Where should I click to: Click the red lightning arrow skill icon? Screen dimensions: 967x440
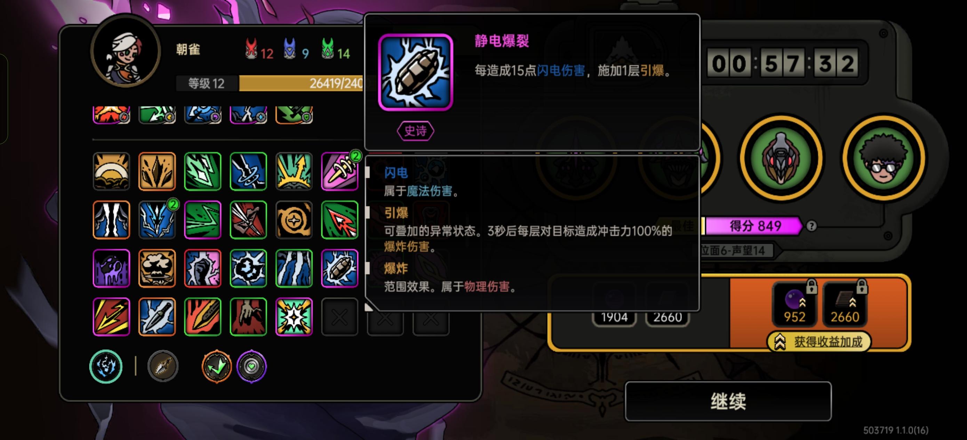pos(111,316)
